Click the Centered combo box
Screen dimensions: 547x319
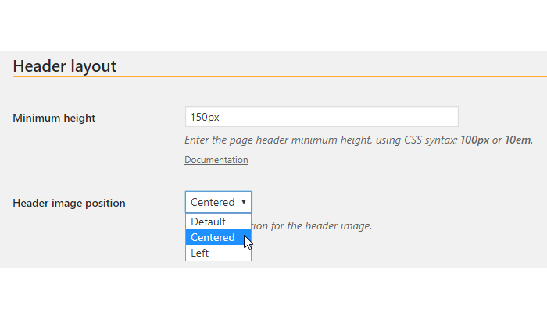click(218, 202)
